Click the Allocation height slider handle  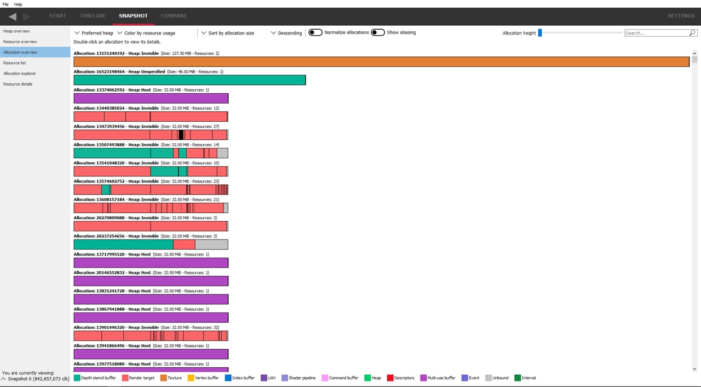pyautogui.click(x=540, y=33)
